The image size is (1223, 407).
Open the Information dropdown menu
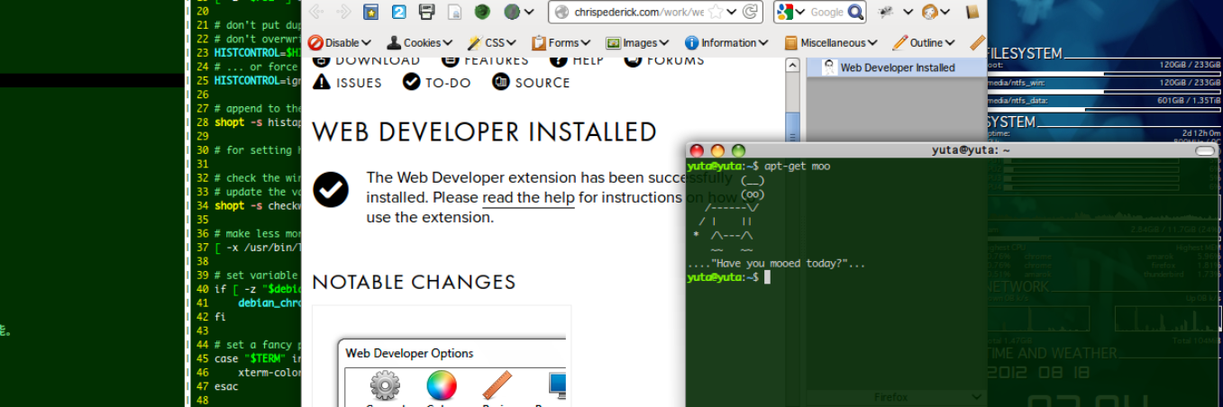pyautogui.click(x=726, y=42)
